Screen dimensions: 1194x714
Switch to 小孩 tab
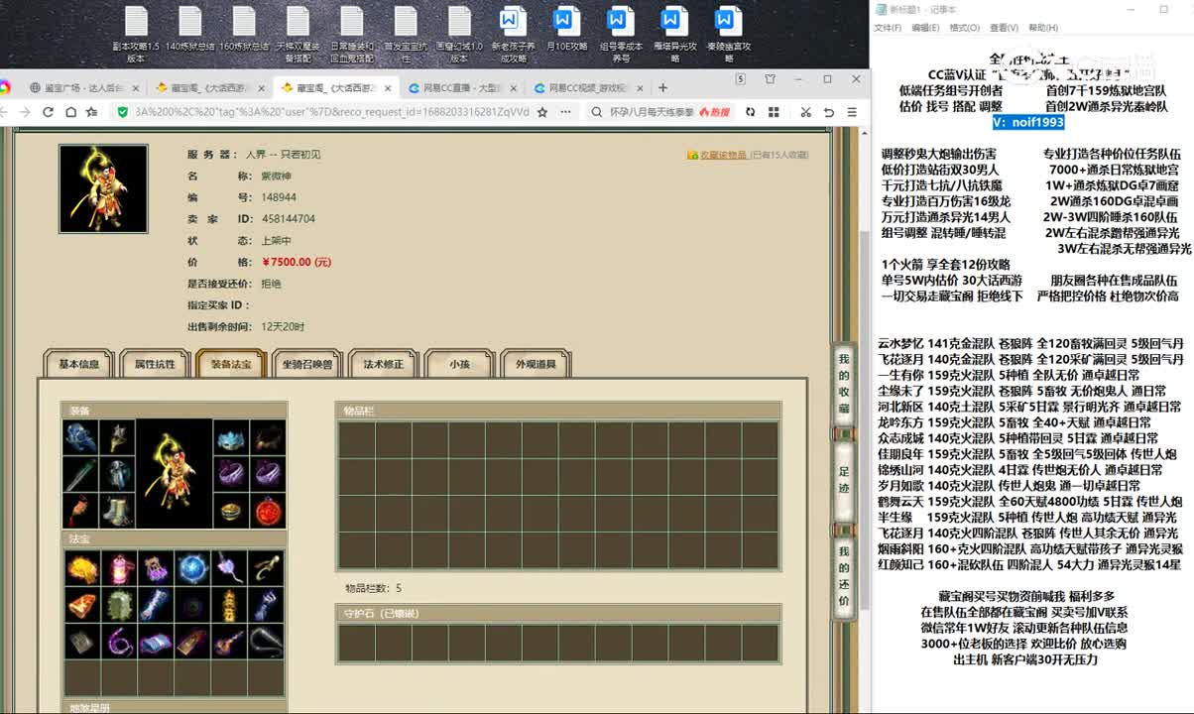(x=459, y=364)
